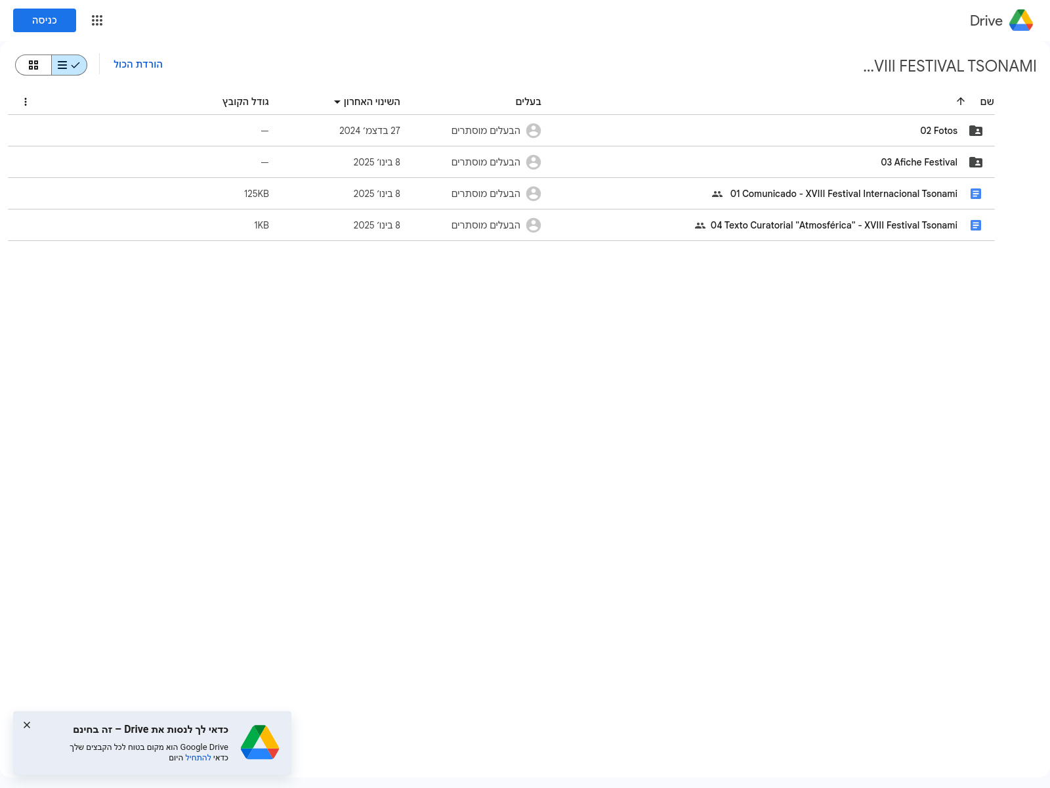Click owner avatar in 01 Comunicado row
The width and height of the screenshot is (1050, 788).
tap(534, 194)
